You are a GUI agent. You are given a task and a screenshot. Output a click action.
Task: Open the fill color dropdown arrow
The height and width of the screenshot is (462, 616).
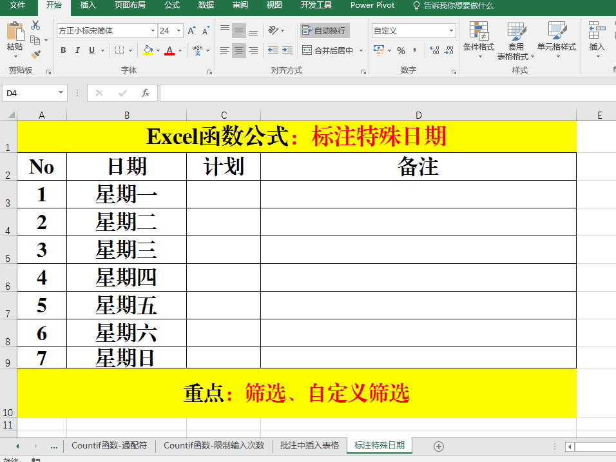[x=157, y=50]
